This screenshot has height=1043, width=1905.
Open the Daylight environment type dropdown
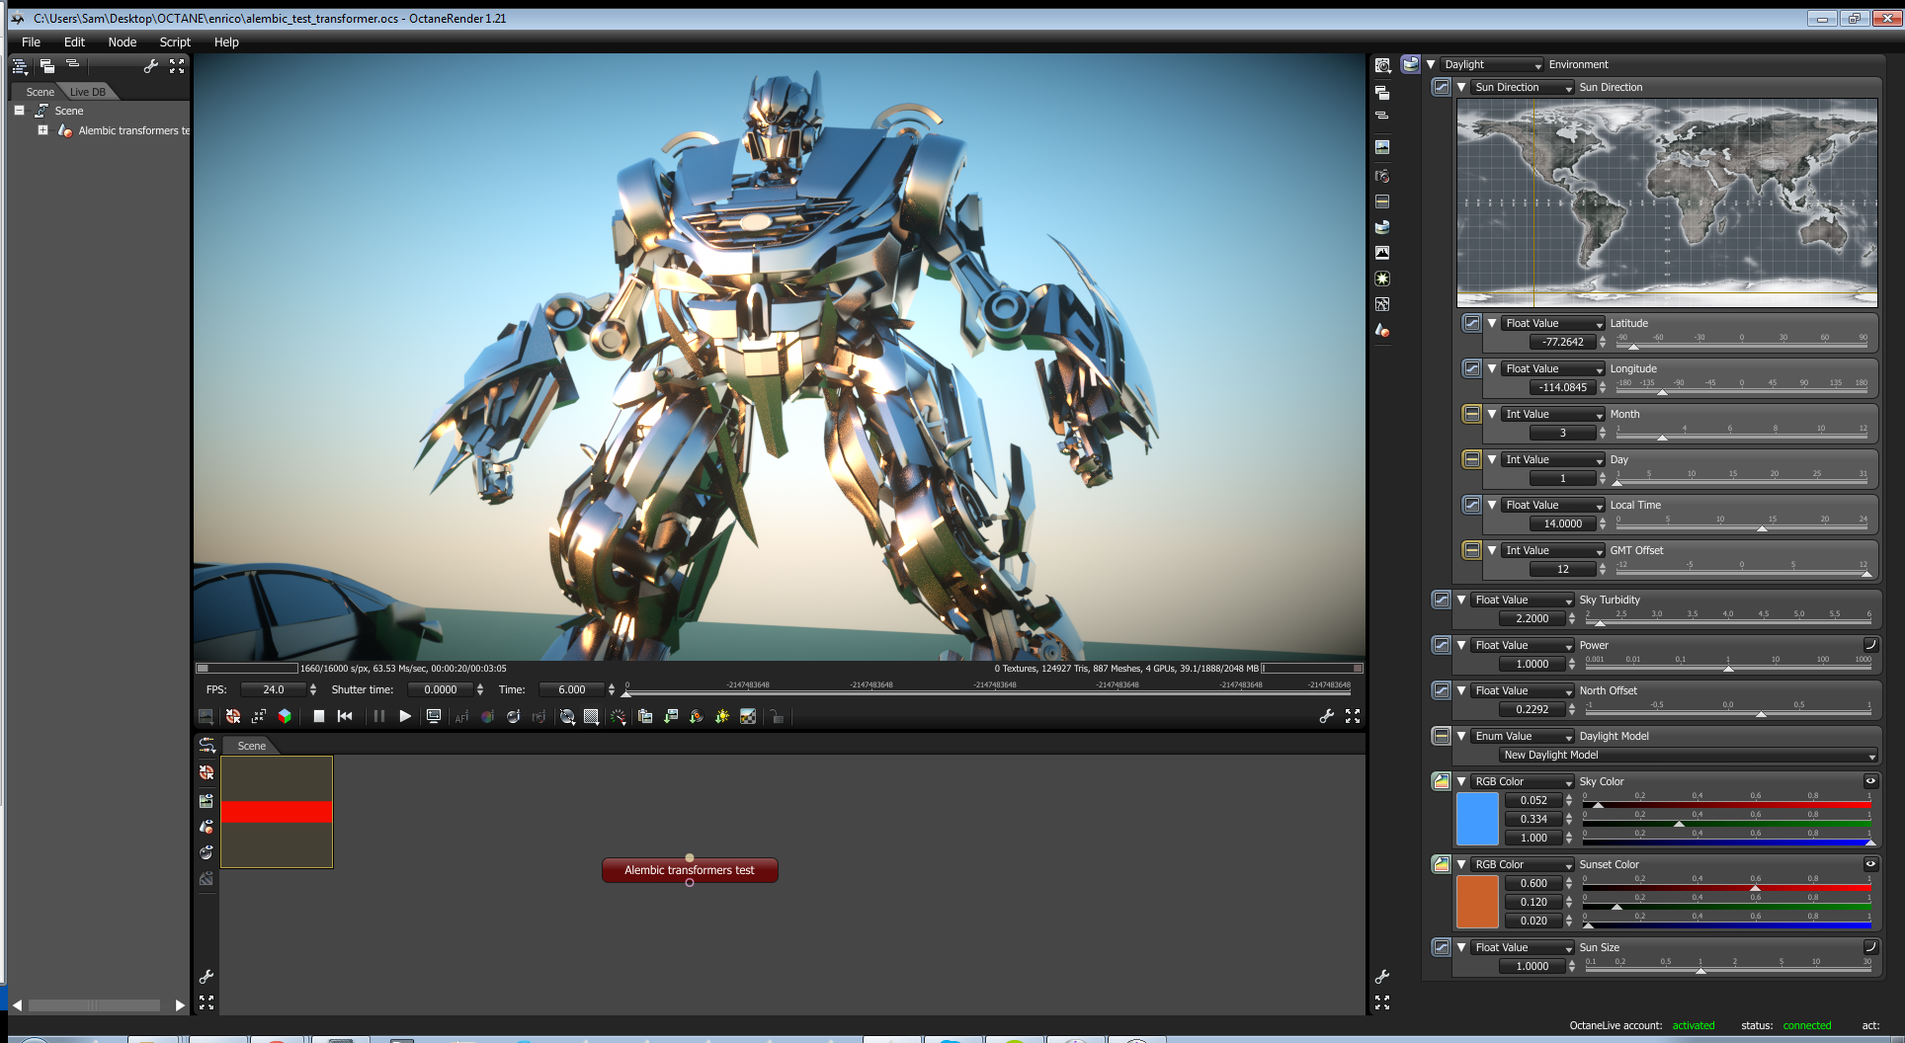[1491, 64]
